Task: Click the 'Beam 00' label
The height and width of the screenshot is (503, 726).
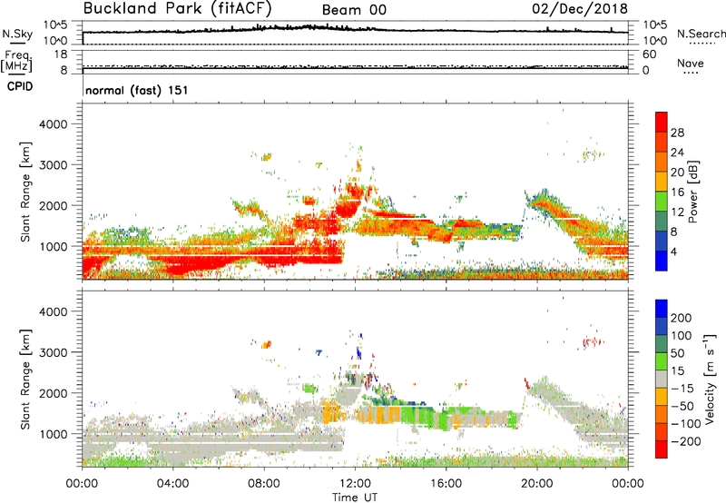Action: coord(354,10)
